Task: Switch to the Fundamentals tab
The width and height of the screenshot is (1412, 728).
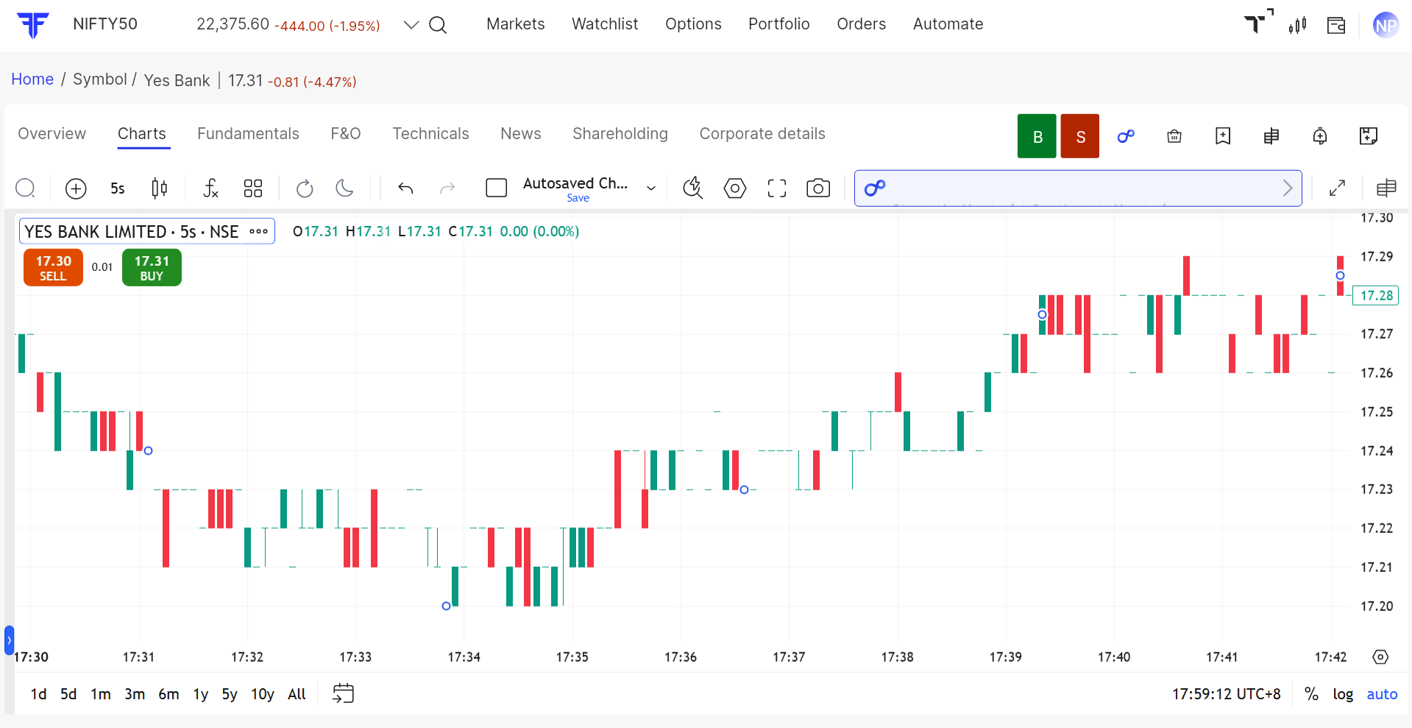Action: coord(248,134)
